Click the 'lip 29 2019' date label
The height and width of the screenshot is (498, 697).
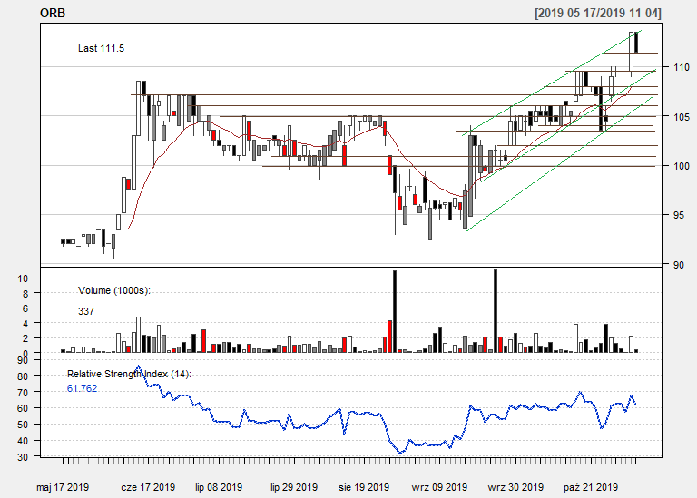[x=294, y=487]
